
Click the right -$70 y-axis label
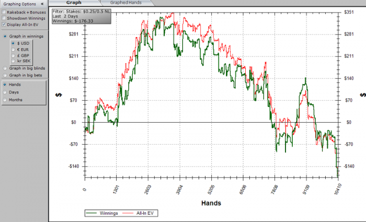coord(349,144)
